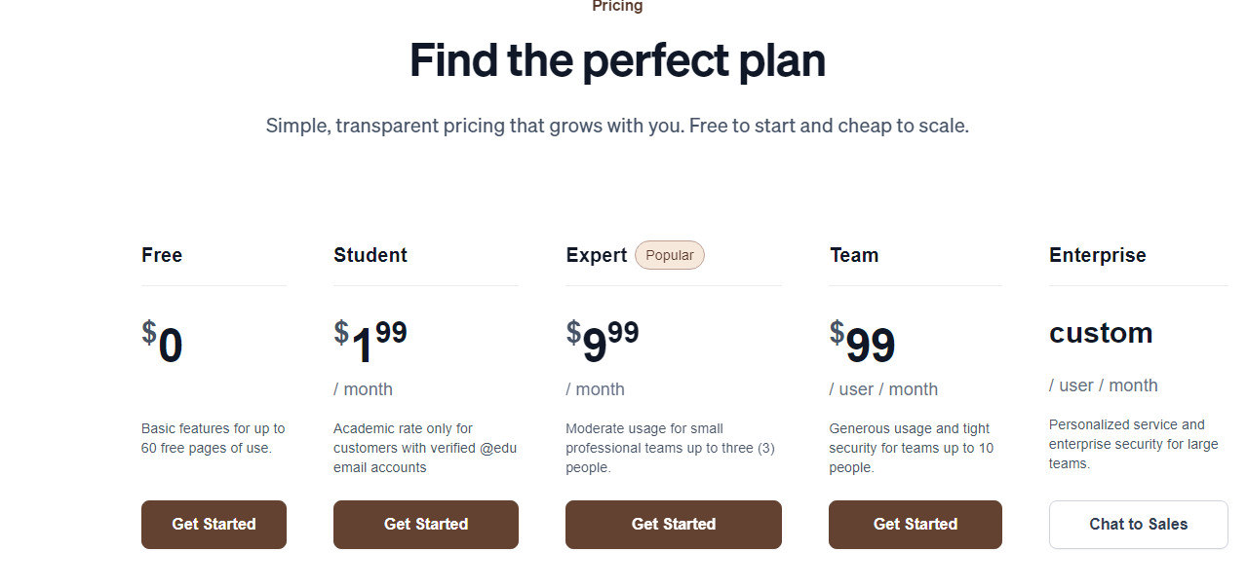Click the Find the perfect plan headline
Image resolution: width=1247 pixels, height=587 pixels.
click(617, 60)
